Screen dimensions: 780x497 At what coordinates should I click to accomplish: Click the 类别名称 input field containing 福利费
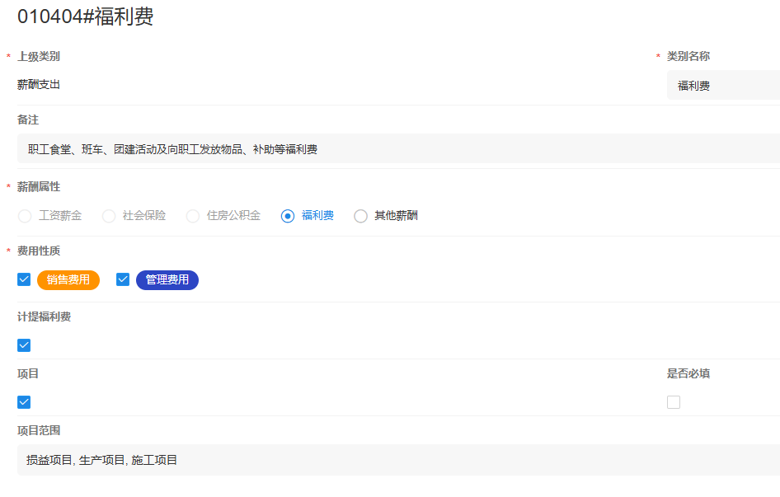[x=722, y=86]
